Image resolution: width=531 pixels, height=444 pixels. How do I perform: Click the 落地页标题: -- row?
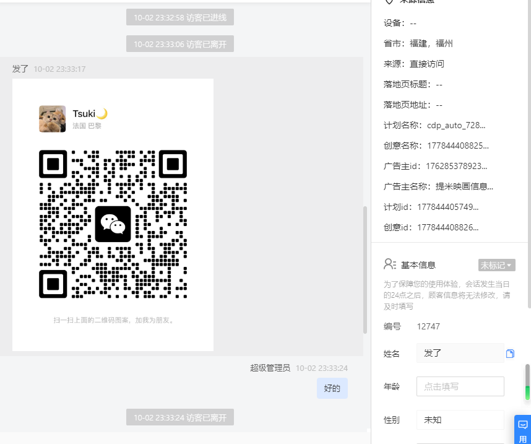point(413,84)
